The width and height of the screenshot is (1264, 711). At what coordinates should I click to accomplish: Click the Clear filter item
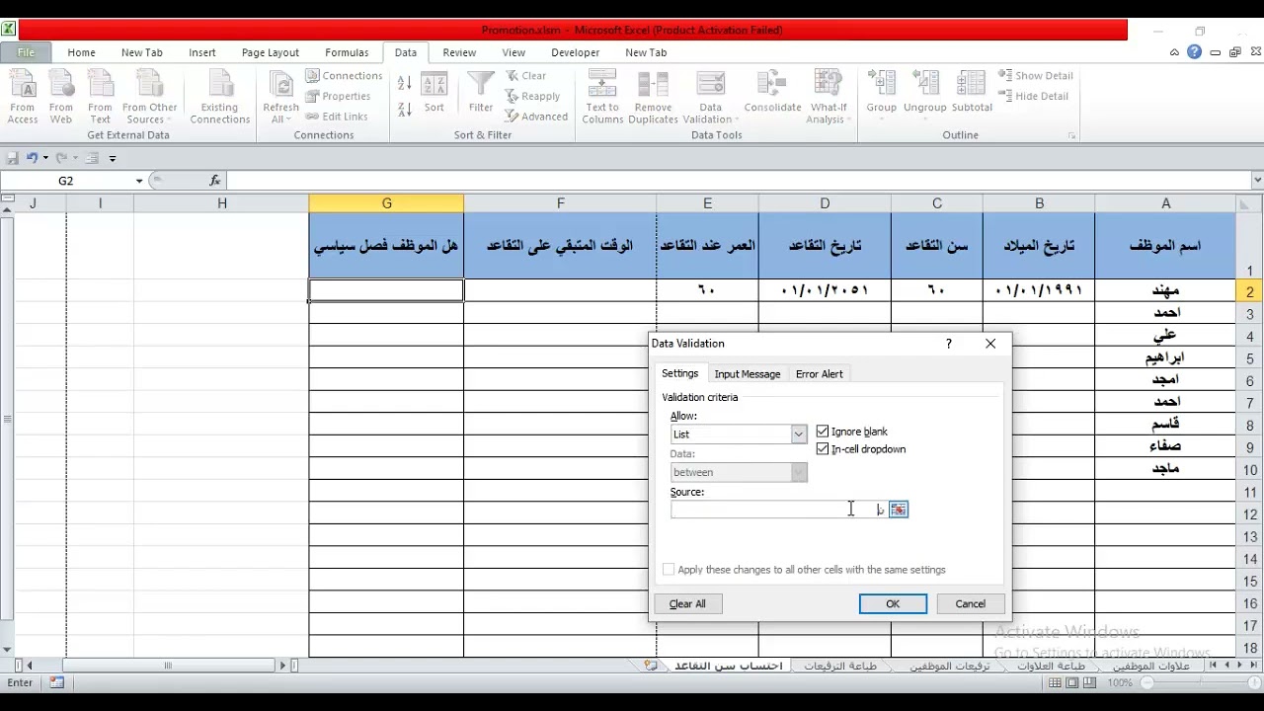click(525, 76)
